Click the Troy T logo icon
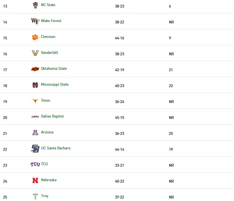The height and width of the screenshot is (201, 234). coord(35,196)
